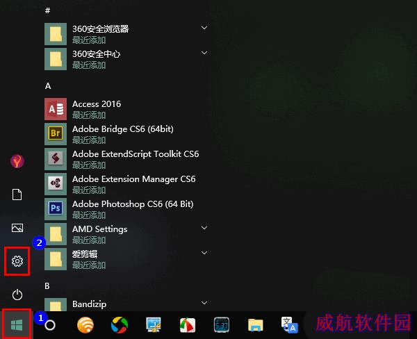Launch the colorful 360 browser taskbar icon
Screen dimensions: 417x339
[x=120, y=325]
